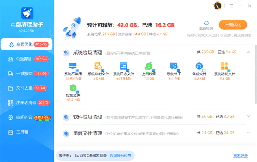Select 空间扩容 in the sidebar
Viewport: 257px width, 162px height.
[x=27, y=118]
